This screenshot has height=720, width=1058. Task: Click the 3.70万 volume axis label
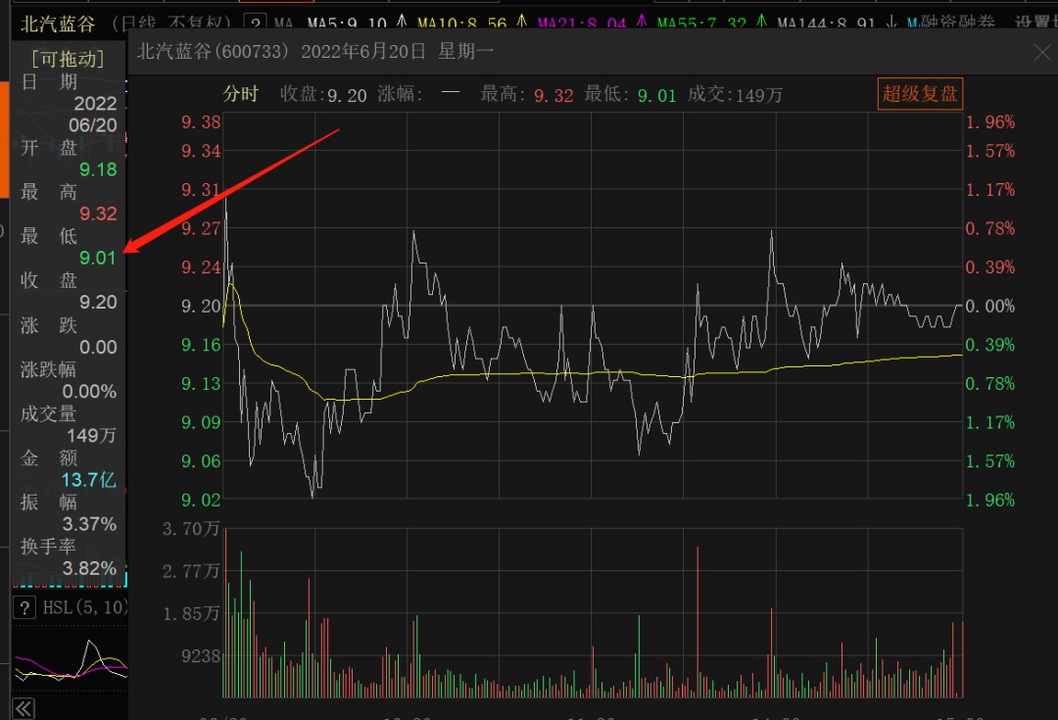[192, 529]
